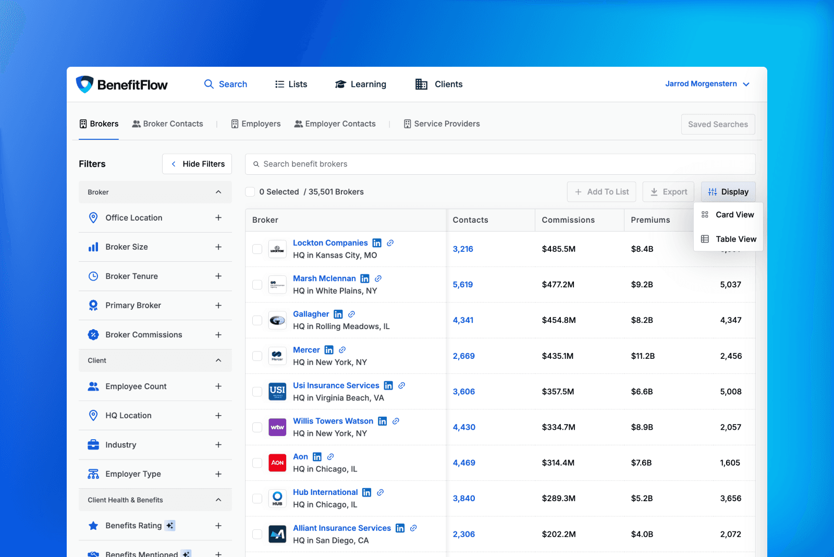
Task: Collapse the Broker filter section
Action: coord(218,192)
